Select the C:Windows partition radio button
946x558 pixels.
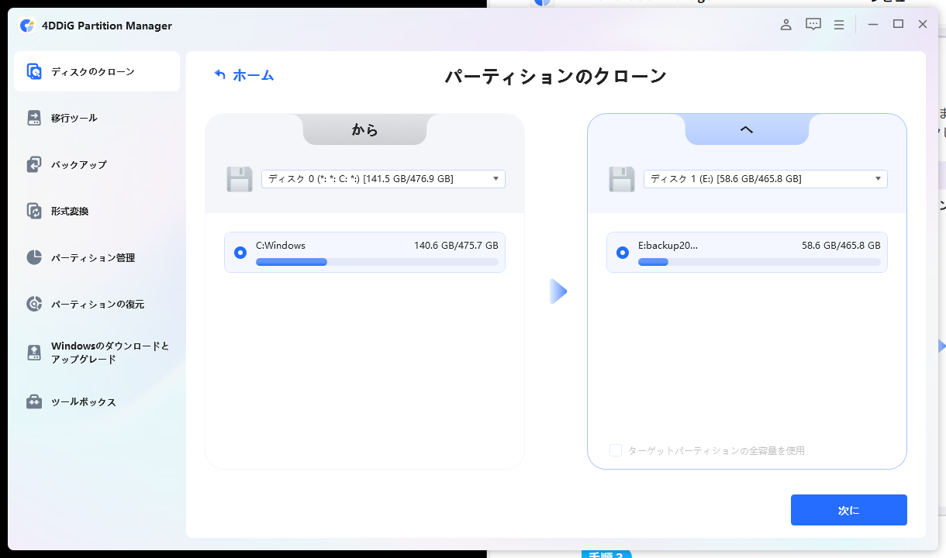[x=240, y=252]
